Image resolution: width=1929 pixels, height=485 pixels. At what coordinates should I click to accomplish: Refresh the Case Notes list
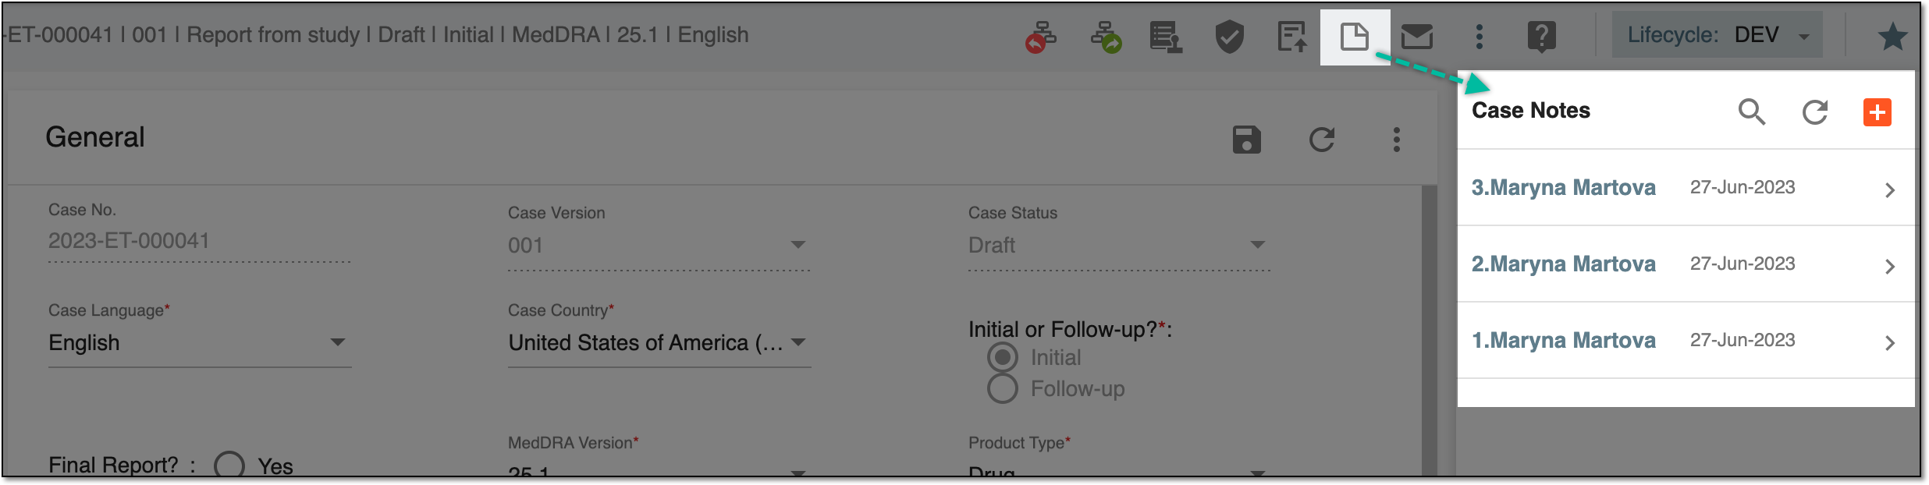click(x=1815, y=112)
